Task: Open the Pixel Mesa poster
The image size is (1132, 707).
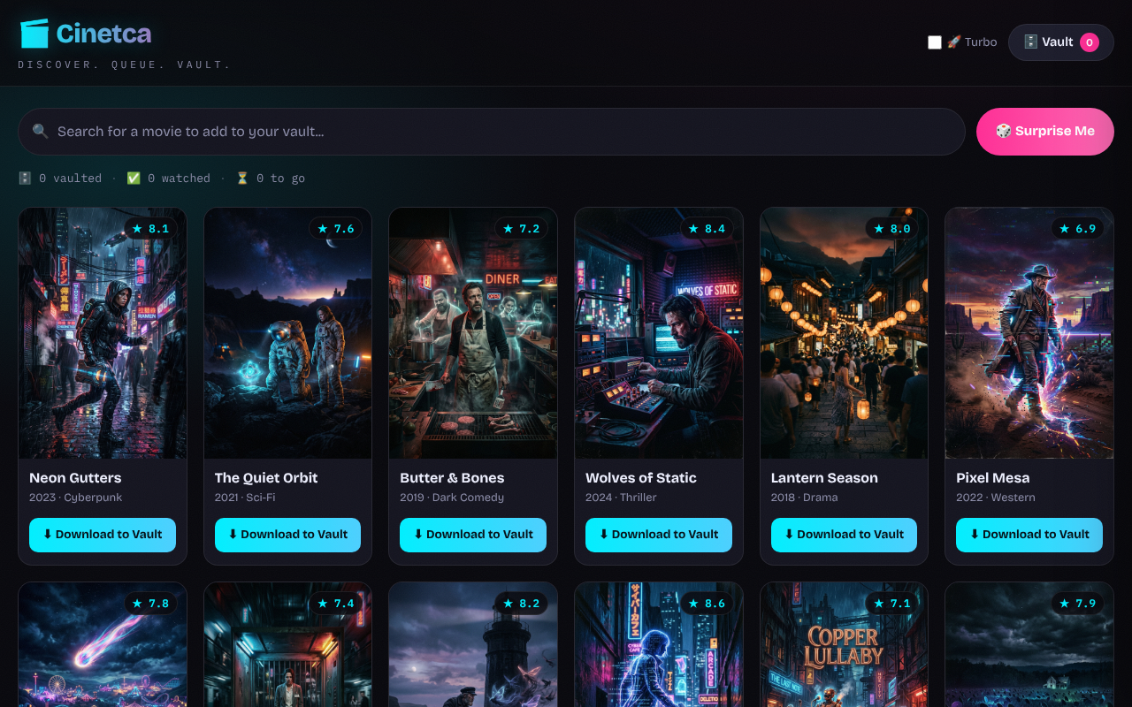Action: click(1029, 333)
